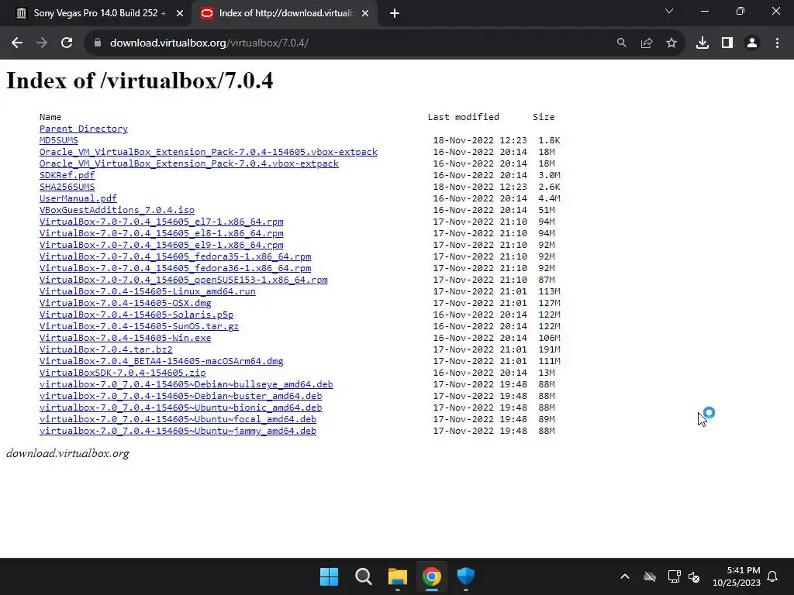Select the Index of download.virtualbox tab
Viewport: 794px width, 595px height.
(285, 13)
